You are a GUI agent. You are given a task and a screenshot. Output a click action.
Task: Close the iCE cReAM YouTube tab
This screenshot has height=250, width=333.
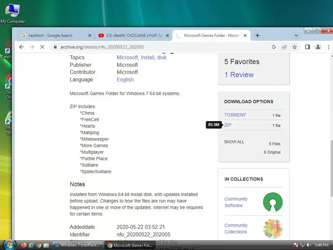pos(167,35)
